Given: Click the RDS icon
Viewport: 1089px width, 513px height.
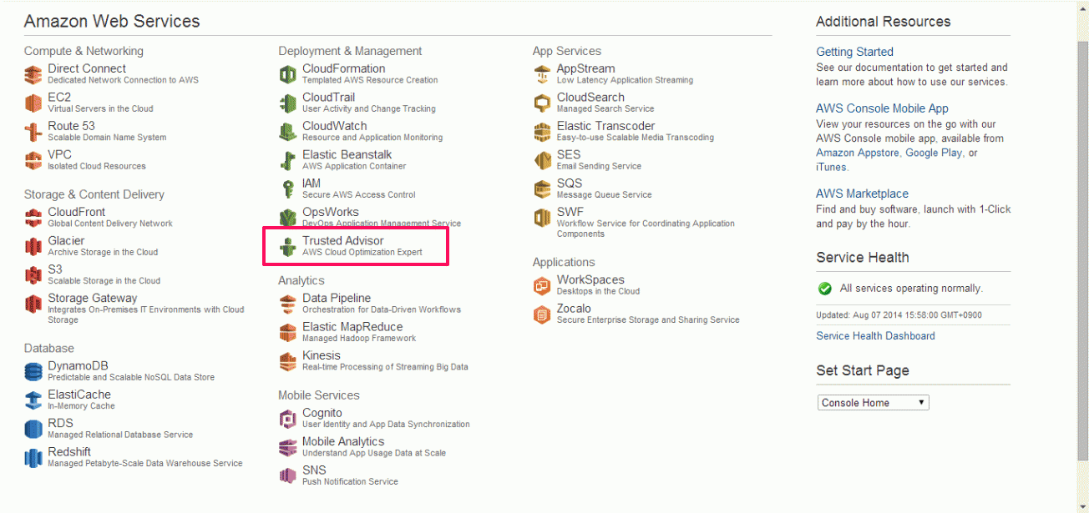Looking at the screenshot, I should (x=33, y=429).
